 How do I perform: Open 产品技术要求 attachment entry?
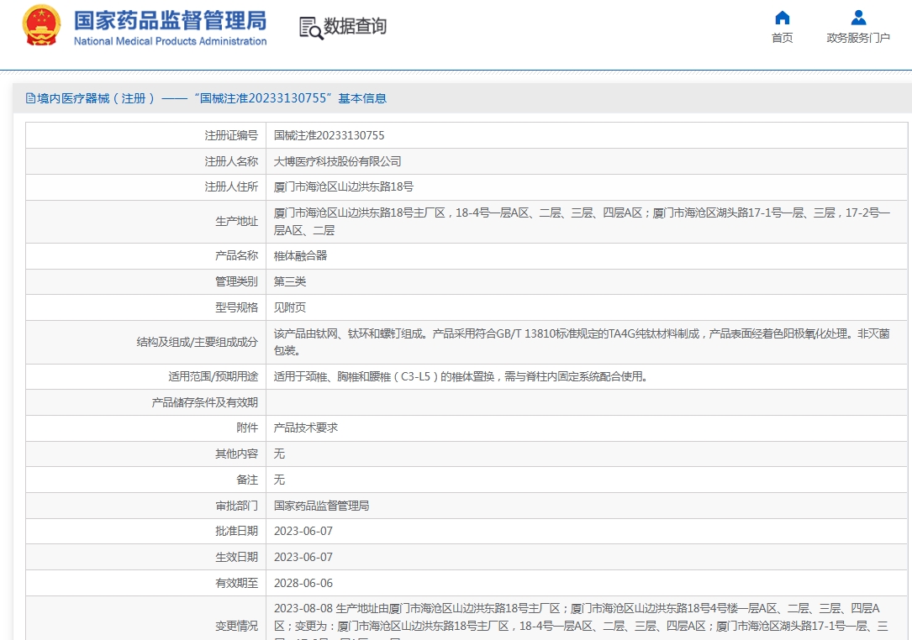pyautogui.click(x=306, y=428)
